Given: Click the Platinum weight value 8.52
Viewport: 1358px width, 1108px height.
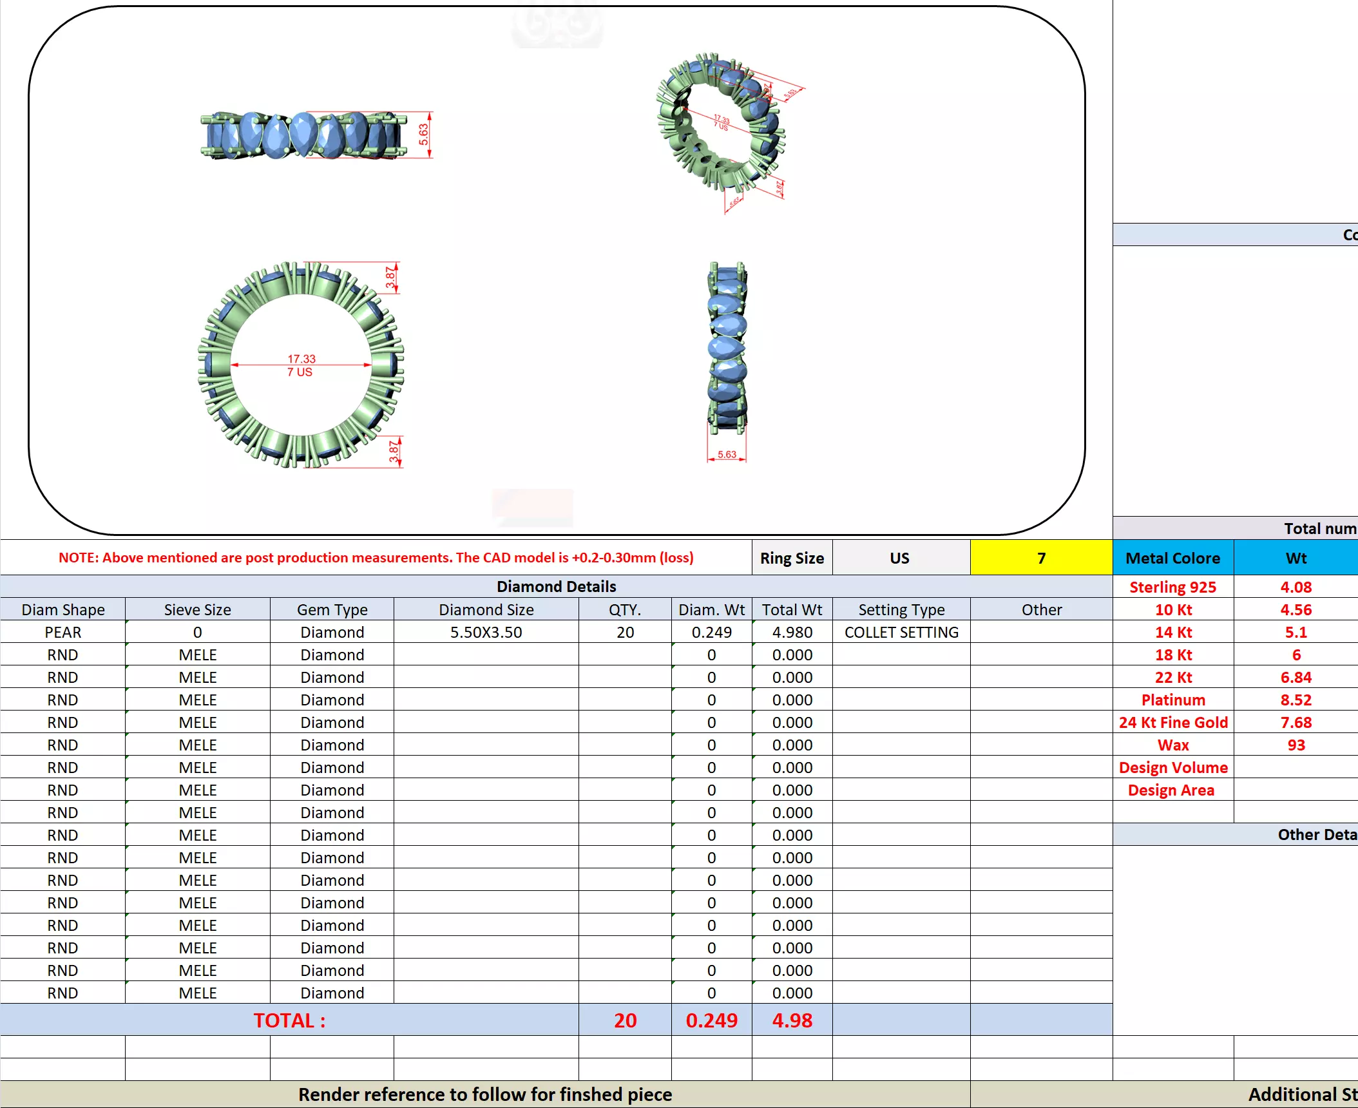Looking at the screenshot, I should (1296, 700).
